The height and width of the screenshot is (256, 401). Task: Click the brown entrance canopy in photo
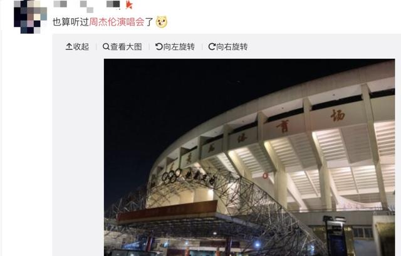(x=167, y=211)
